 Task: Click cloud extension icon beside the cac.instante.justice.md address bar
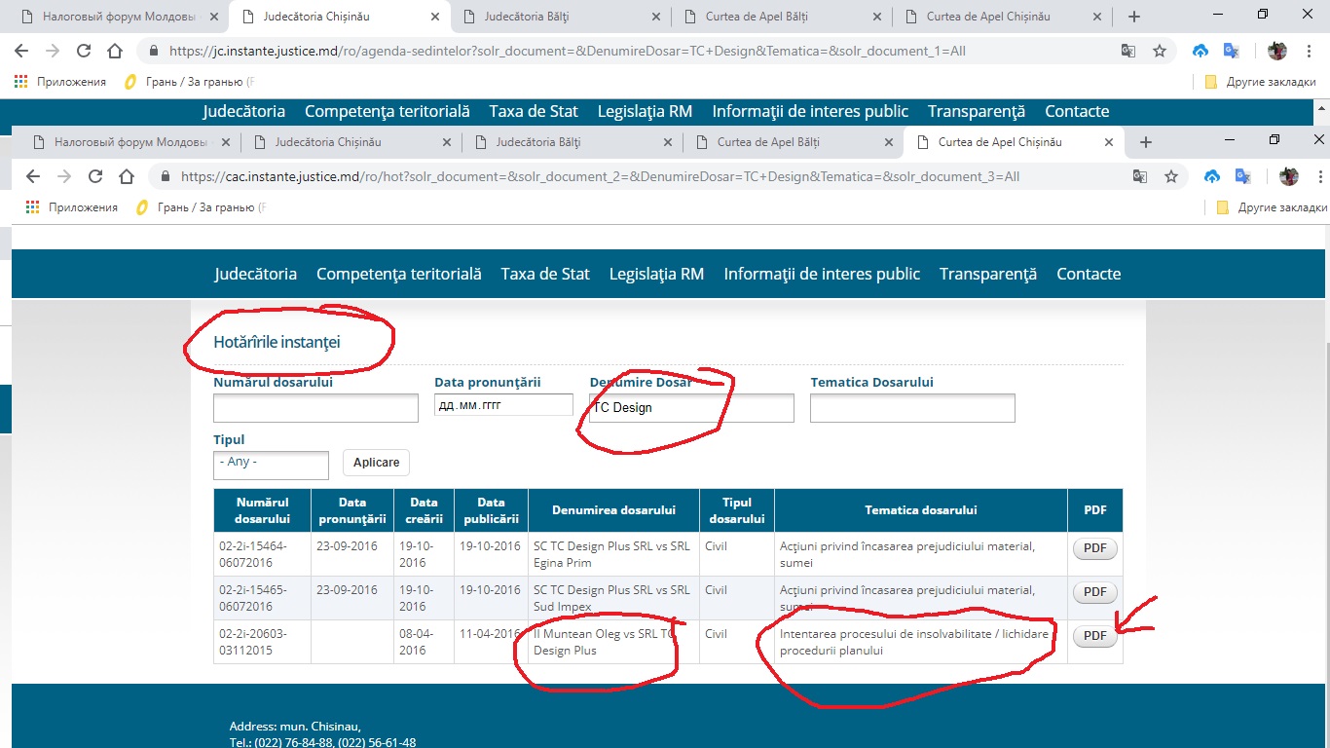coord(1212,176)
